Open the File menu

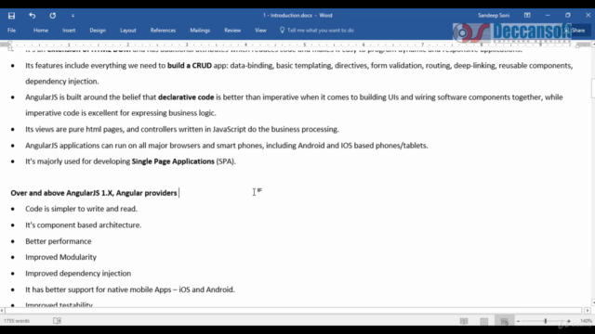click(12, 31)
